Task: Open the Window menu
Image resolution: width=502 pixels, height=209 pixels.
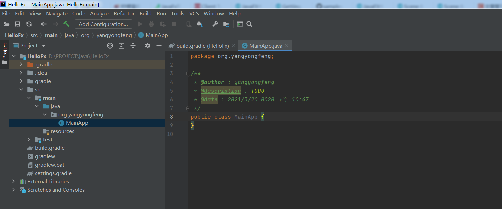Action: (214, 13)
